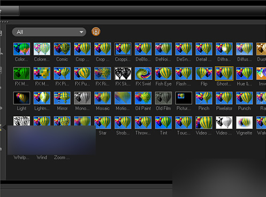
Task: Pick the FX Swirl filter
Action: click(x=143, y=74)
